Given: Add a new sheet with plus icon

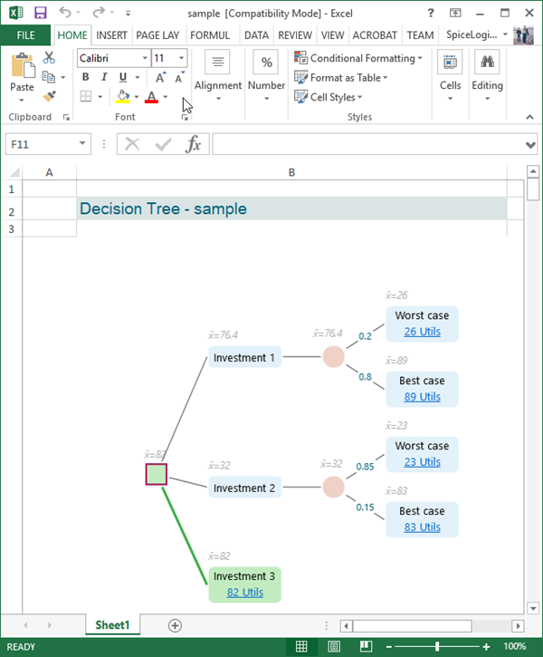Looking at the screenshot, I should pos(176,625).
